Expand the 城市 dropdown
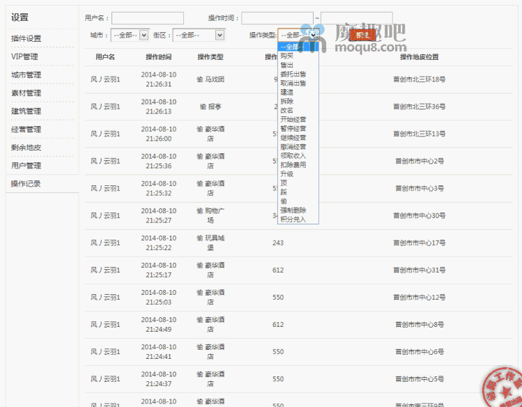Screen dimensions: 522x407 click(x=130, y=35)
